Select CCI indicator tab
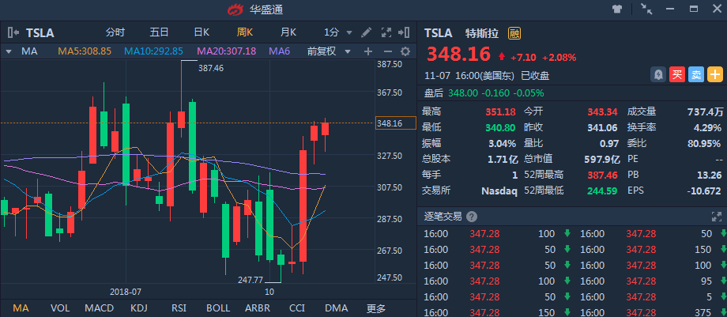The image size is (727, 317). (297, 308)
